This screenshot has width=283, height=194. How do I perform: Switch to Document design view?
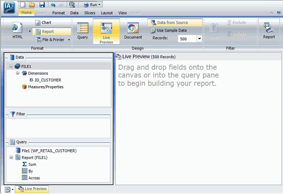(133, 31)
